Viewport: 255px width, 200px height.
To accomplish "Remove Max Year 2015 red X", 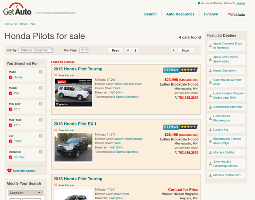I will click(x=11, y=125).
